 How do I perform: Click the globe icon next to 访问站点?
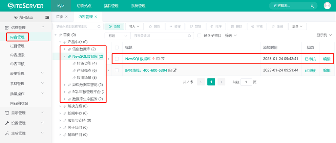(x=16, y=17)
